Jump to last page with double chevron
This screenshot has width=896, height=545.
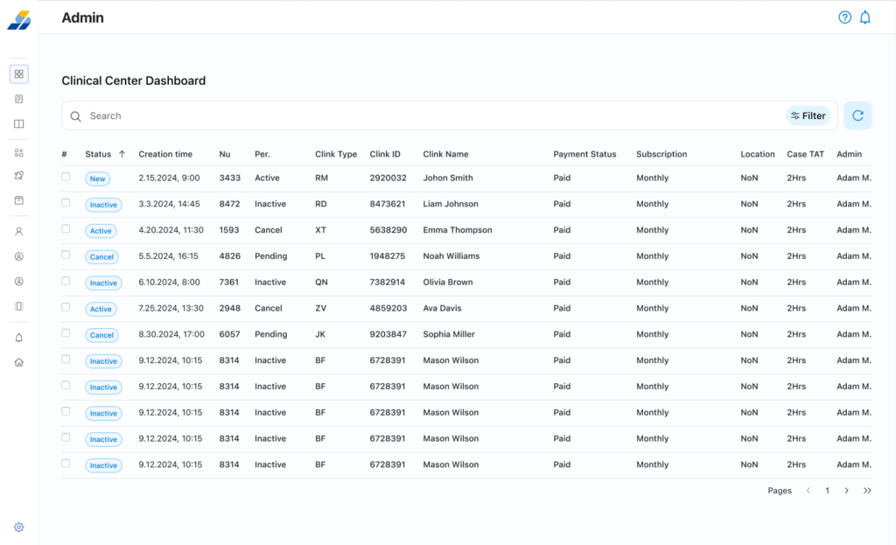[867, 491]
